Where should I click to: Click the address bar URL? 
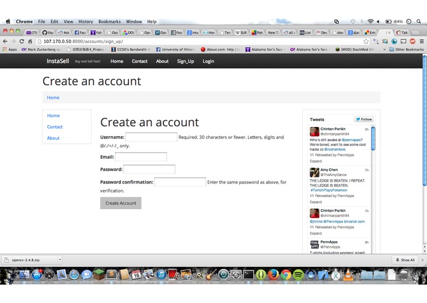click(x=83, y=41)
